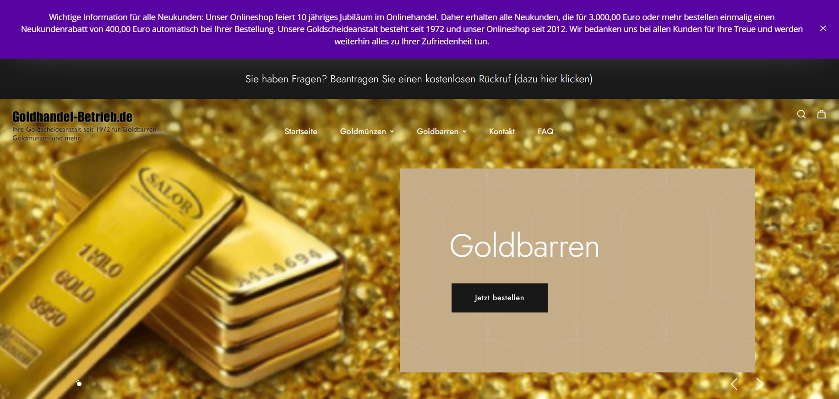The width and height of the screenshot is (839, 399).
Task: Dismiss the purple announcement banner
Action: tap(823, 28)
